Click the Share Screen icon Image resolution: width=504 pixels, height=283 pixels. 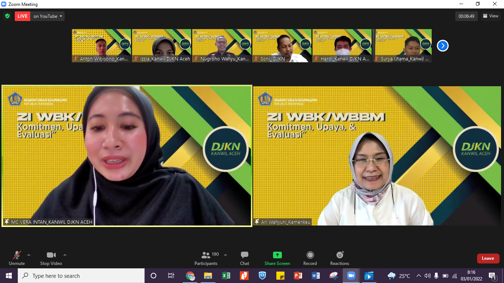(x=277, y=255)
